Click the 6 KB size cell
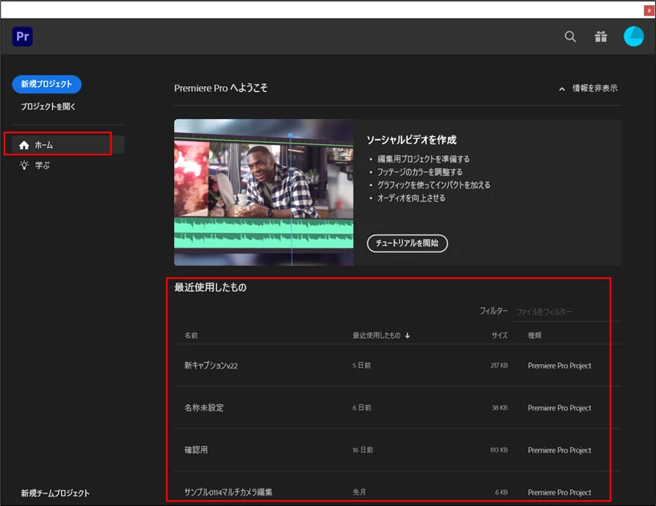The height and width of the screenshot is (506, 656). point(501,492)
